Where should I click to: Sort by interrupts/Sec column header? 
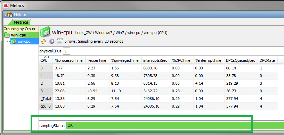tap(156, 60)
